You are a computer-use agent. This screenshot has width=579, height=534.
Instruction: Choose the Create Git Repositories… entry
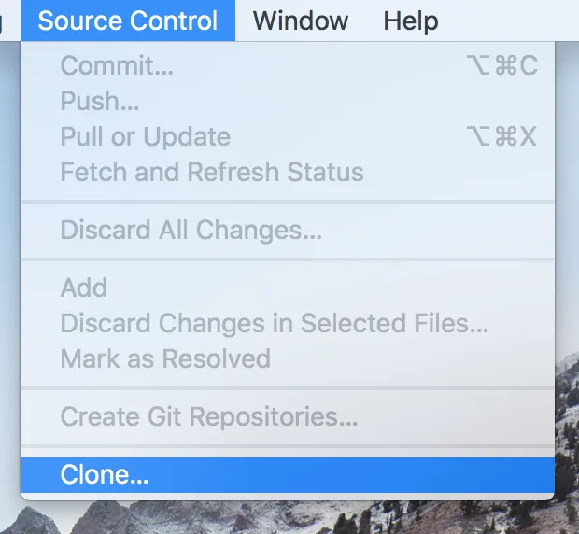(208, 416)
